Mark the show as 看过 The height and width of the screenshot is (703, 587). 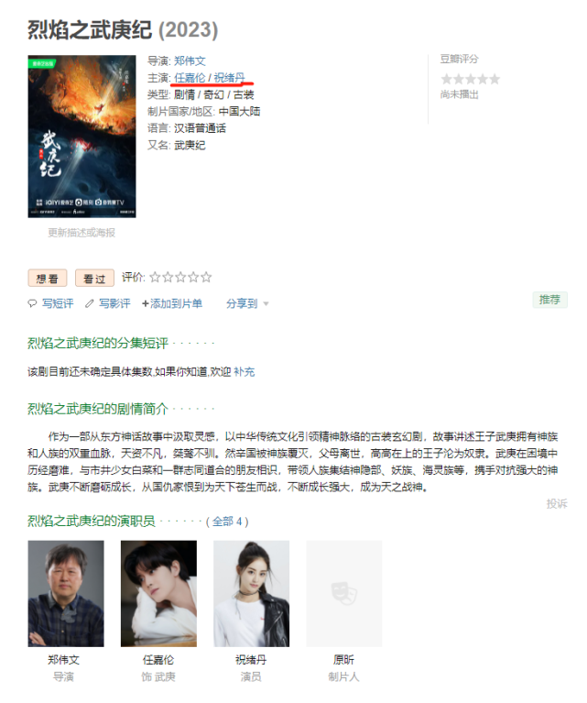94,279
